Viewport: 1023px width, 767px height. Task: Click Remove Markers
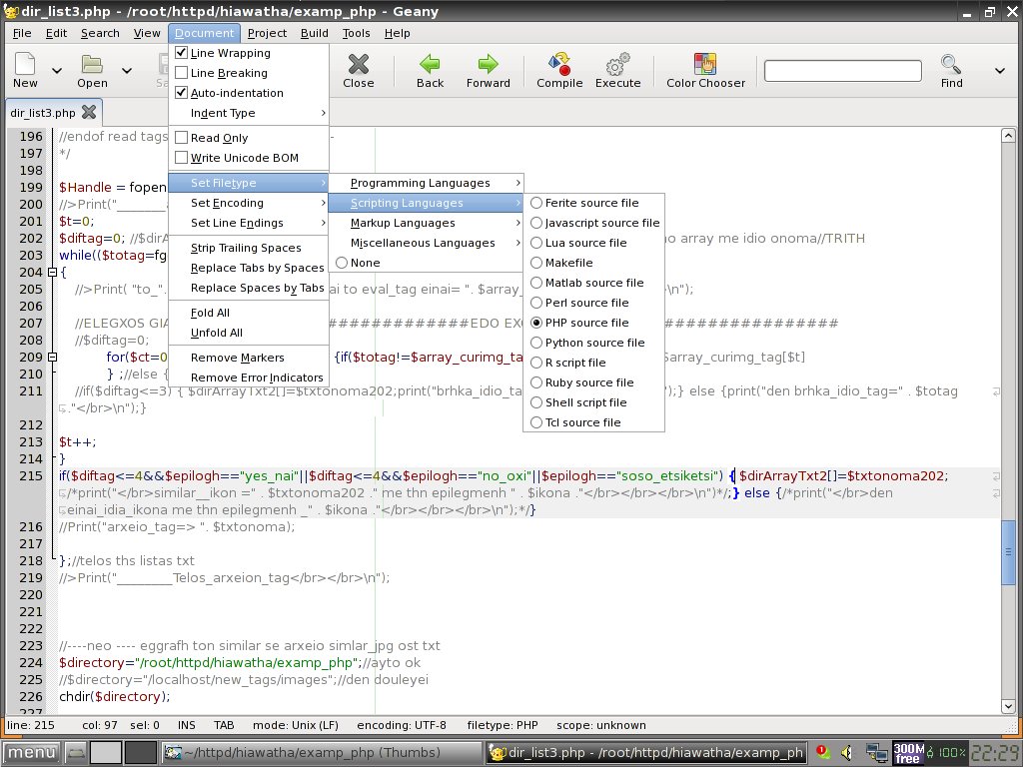(x=249, y=358)
